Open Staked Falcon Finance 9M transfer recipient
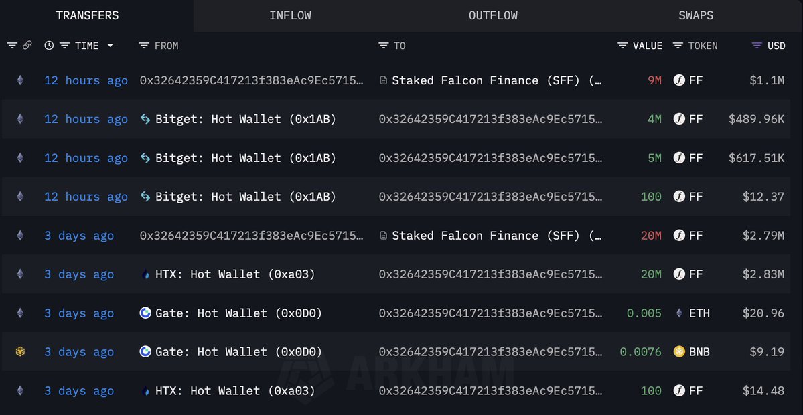Viewport: 803px width, 415px height. coord(496,80)
